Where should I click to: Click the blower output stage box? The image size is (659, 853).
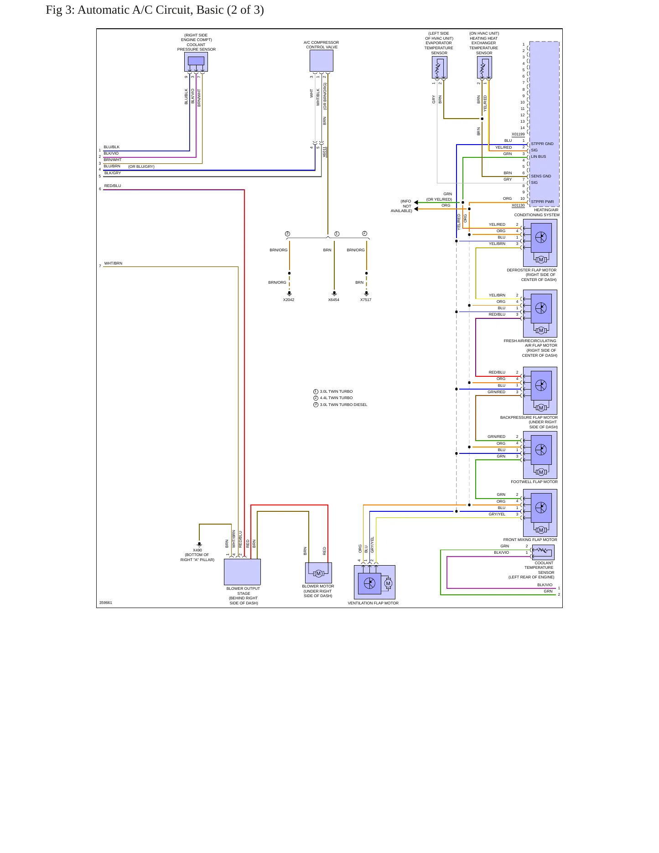242,572
